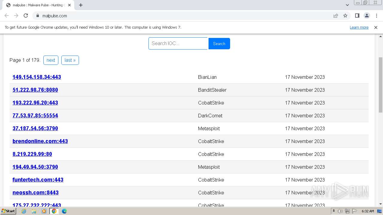
Task: Open the Windows Start menu
Action: click(x=8, y=211)
